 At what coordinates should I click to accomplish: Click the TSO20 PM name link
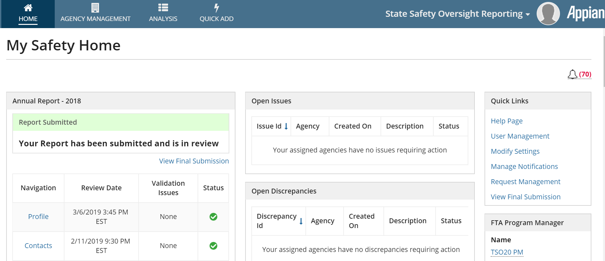(507, 252)
